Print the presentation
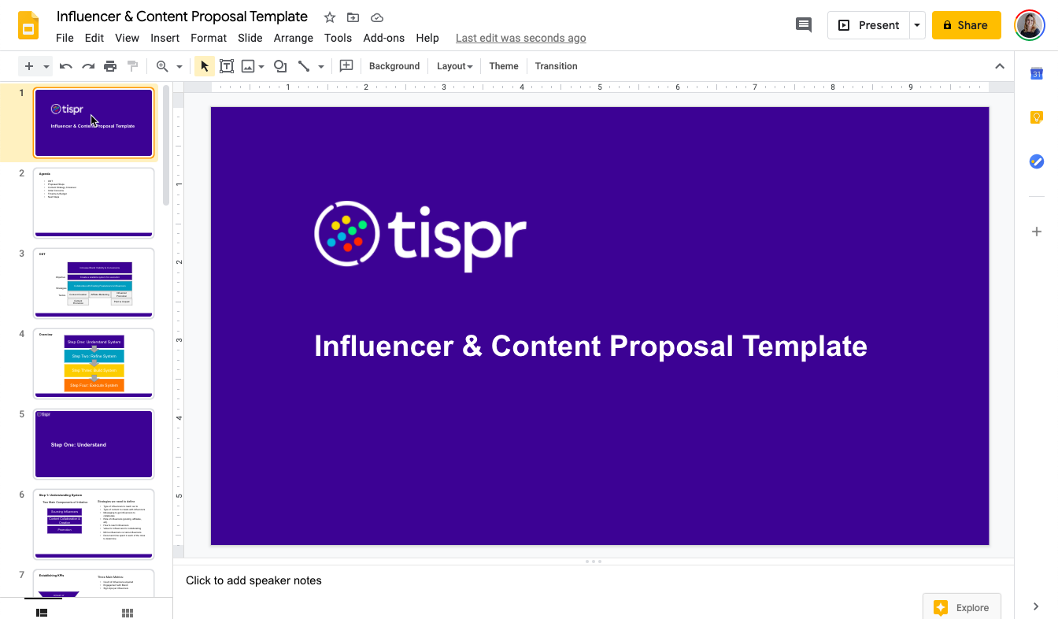1058x619 pixels. click(110, 66)
